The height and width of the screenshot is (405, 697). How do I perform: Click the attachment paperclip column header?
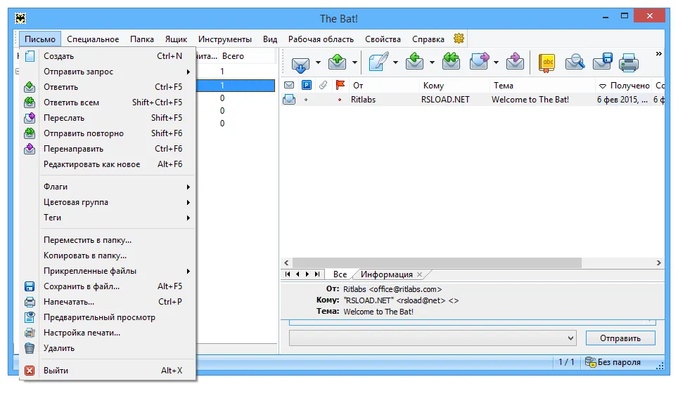coord(323,85)
